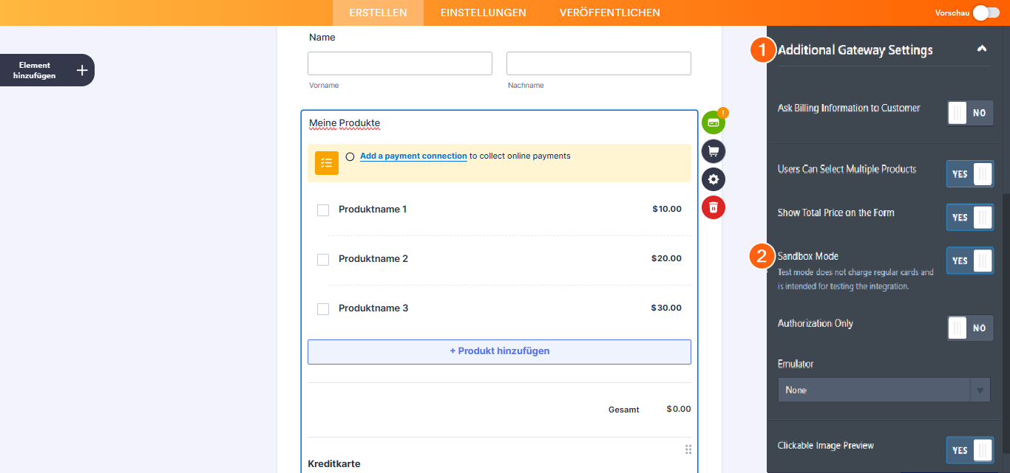Image resolution: width=1010 pixels, height=473 pixels.
Task: Turn off Users Can Select Multiple Products
Action: 969,173
